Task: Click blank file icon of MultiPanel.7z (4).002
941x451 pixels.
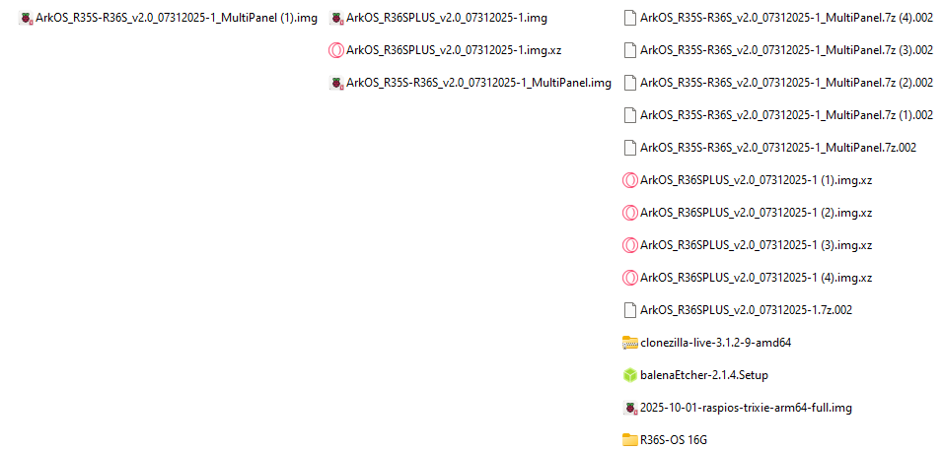Action: (629, 19)
